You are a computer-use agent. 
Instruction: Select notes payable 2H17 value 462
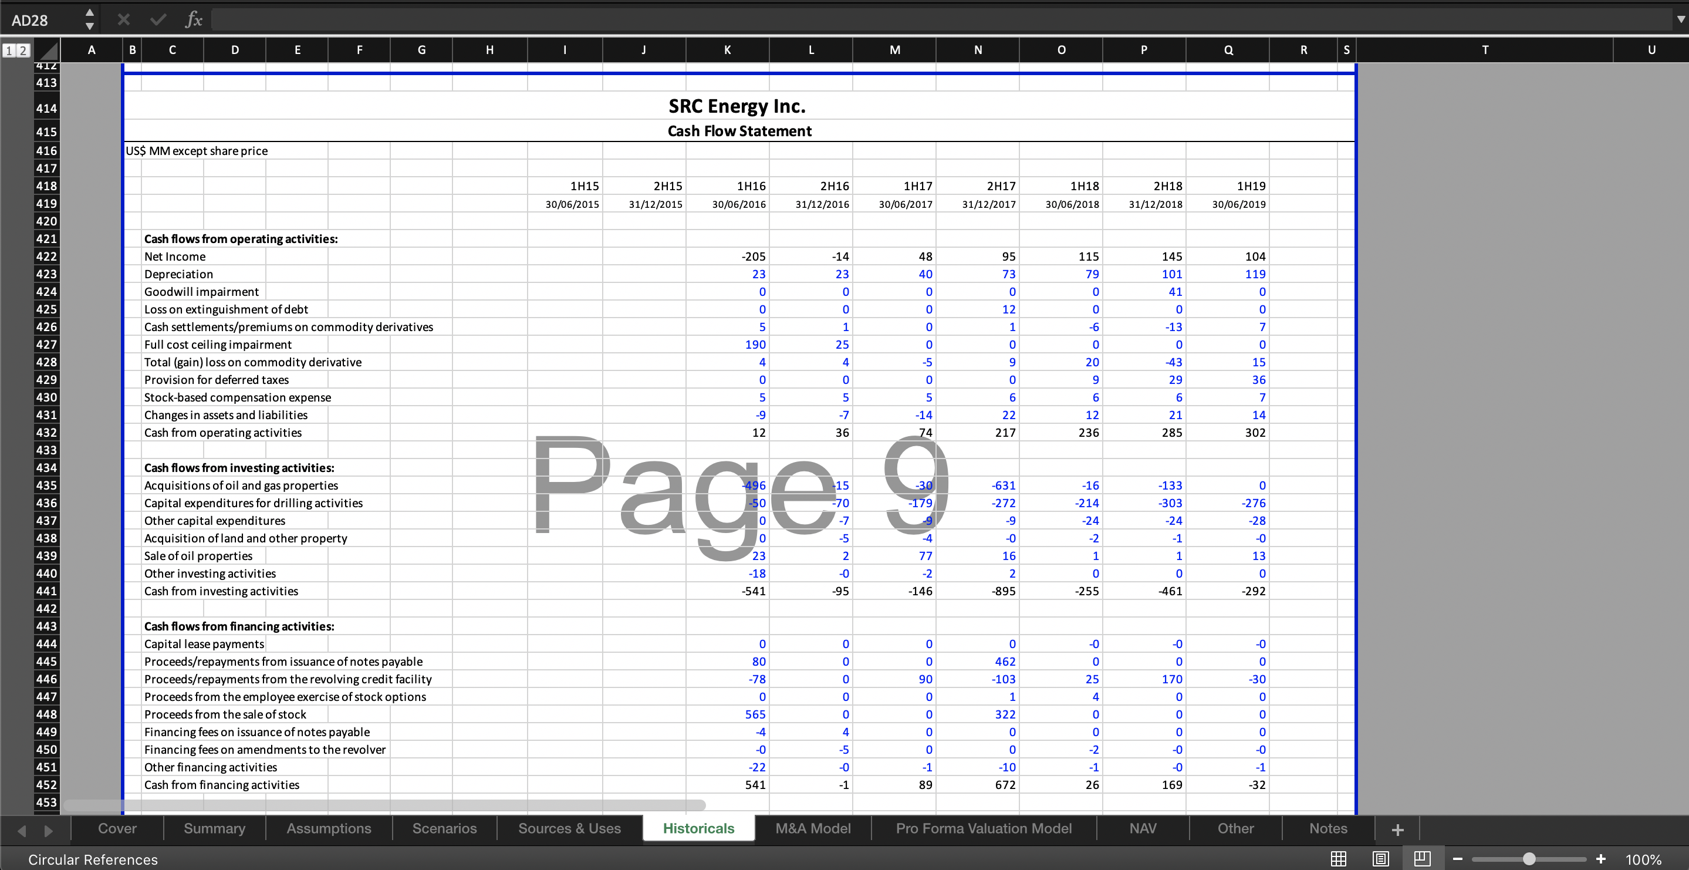click(978, 662)
